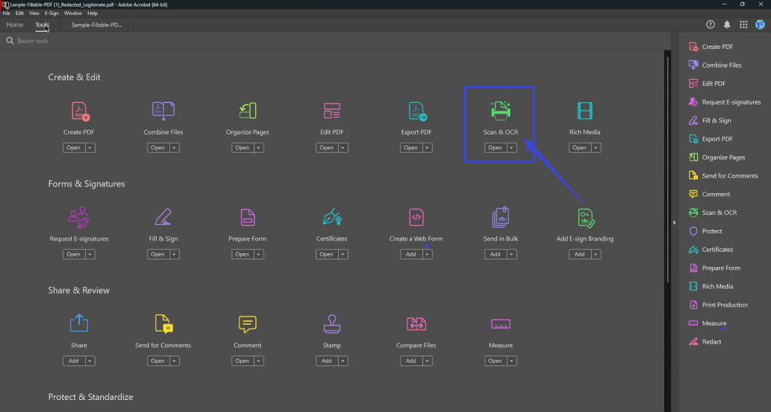
Task: Click the Organize Pages icon
Action: (248, 111)
